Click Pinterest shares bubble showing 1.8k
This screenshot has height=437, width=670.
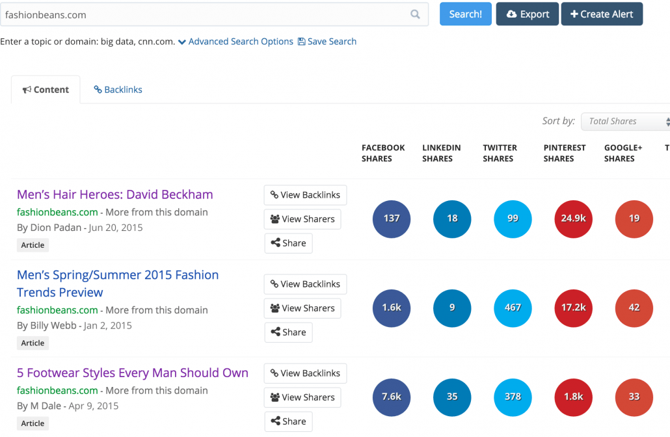574,397
